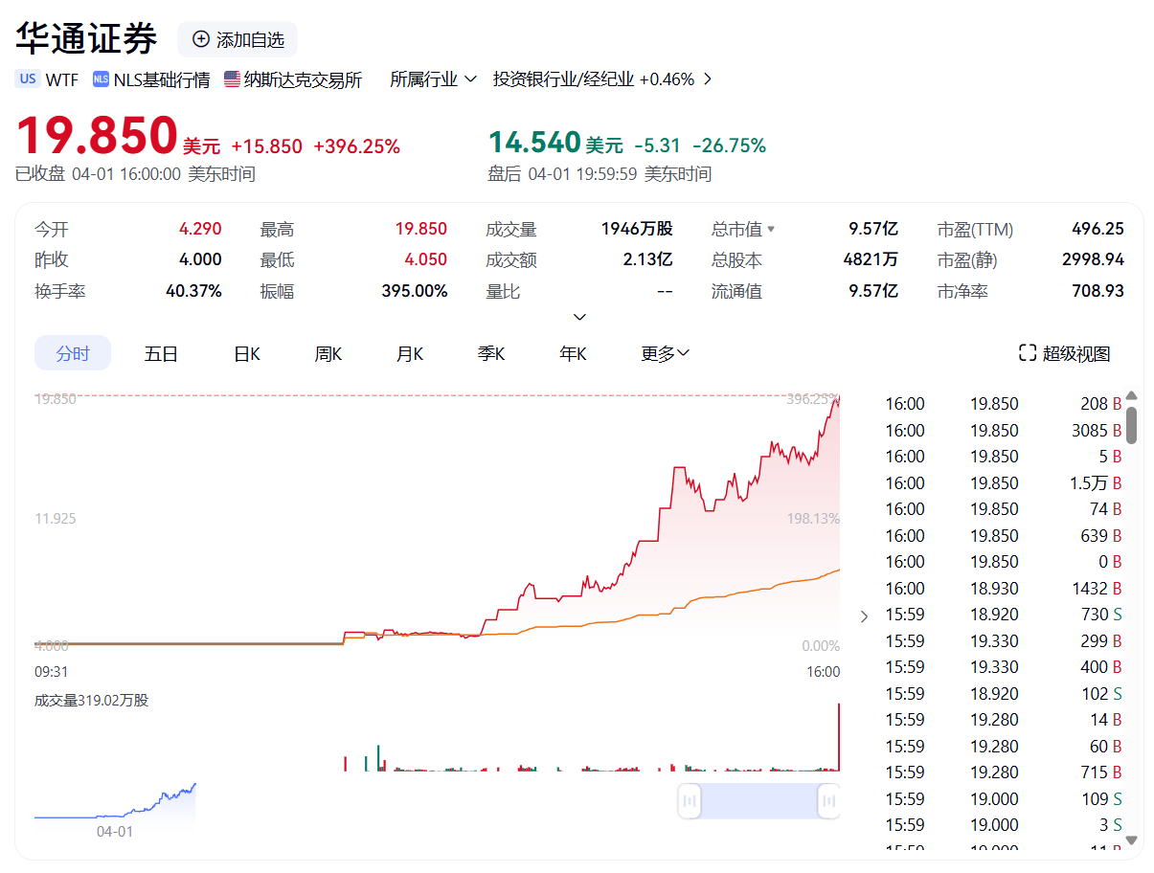Click the NLS基础行情 label
The image size is (1154, 873).
click(x=162, y=79)
